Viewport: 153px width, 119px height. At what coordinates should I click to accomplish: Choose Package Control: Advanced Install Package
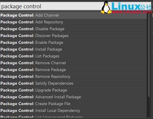click(x=73, y=97)
